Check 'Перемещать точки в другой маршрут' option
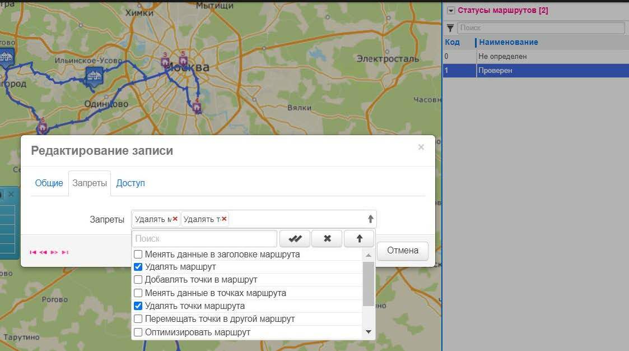This screenshot has width=629, height=351. (138, 319)
